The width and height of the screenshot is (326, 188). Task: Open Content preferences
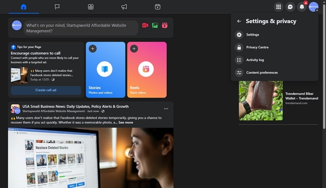[262, 73]
